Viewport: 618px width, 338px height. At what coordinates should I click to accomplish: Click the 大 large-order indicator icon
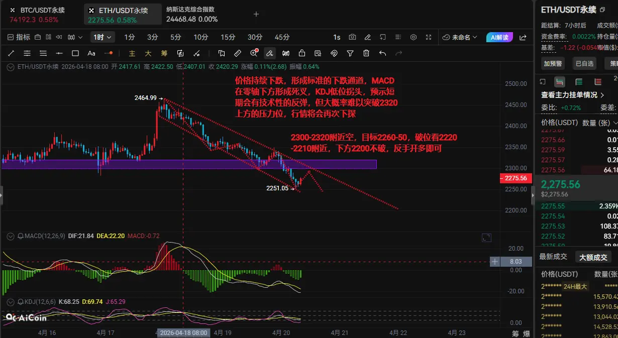(x=148, y=53)
